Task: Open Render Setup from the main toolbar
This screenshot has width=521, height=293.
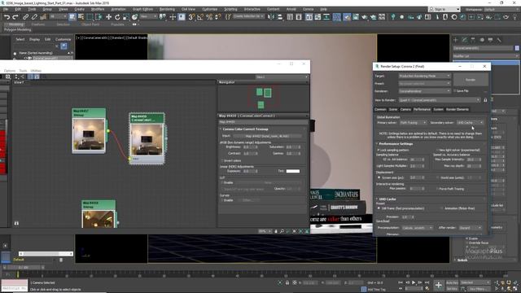Action: pyautogui.click(x=347, y=17)
